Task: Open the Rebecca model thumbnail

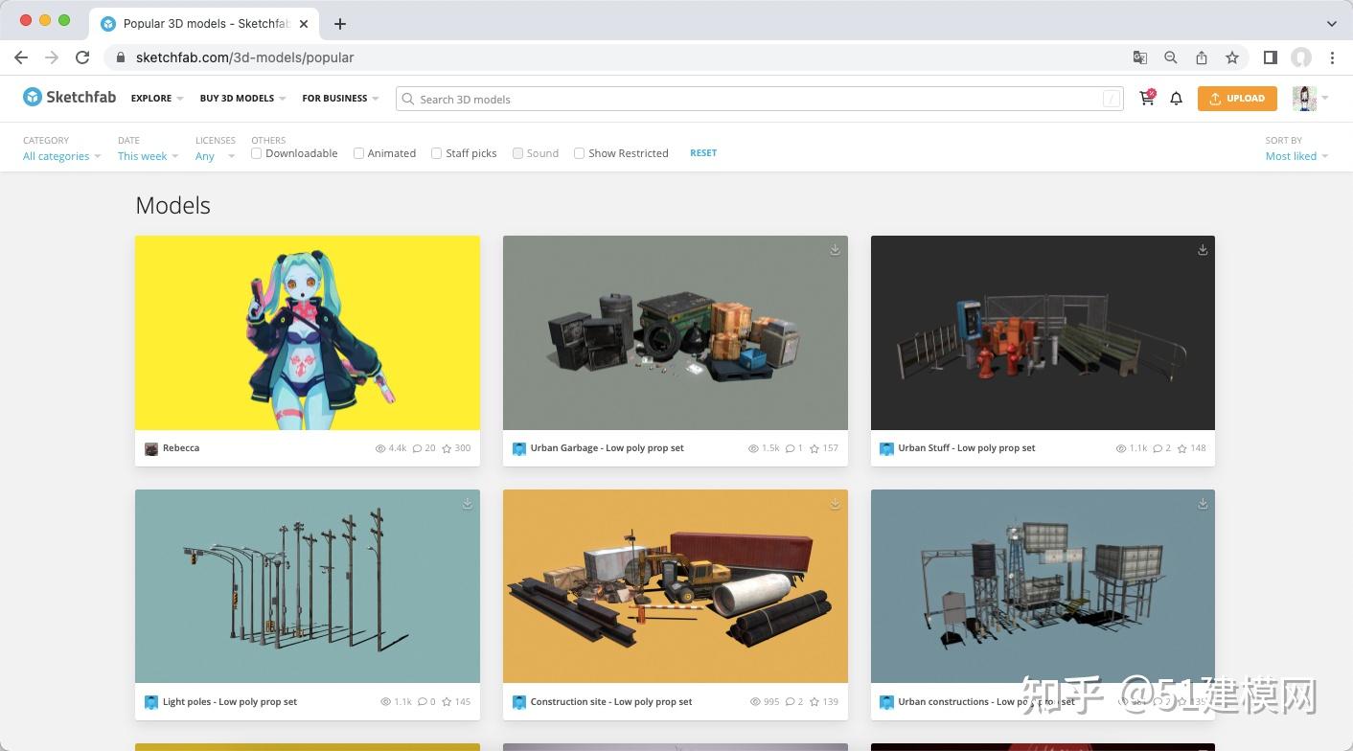Action: point(308,332)
